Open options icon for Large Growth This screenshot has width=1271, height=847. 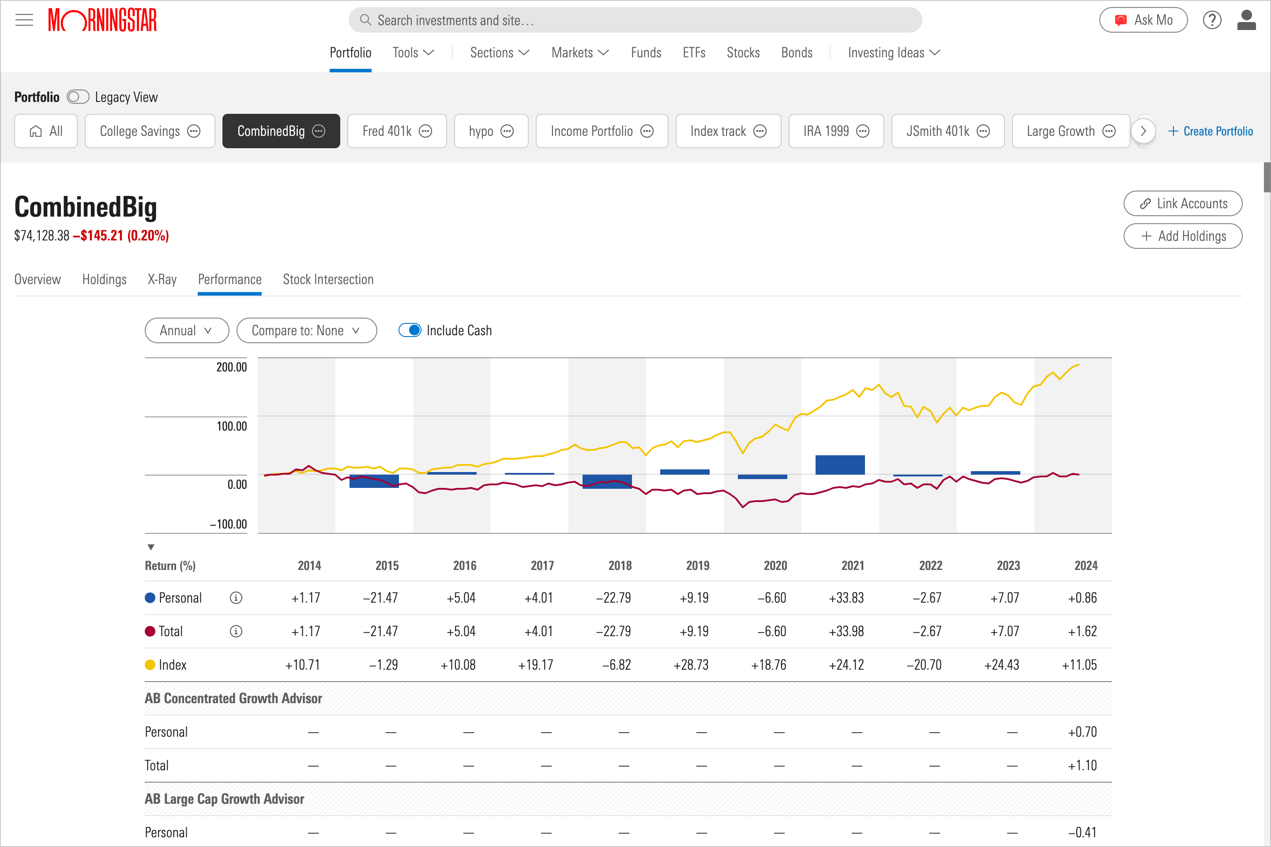tap(1109, 131)
